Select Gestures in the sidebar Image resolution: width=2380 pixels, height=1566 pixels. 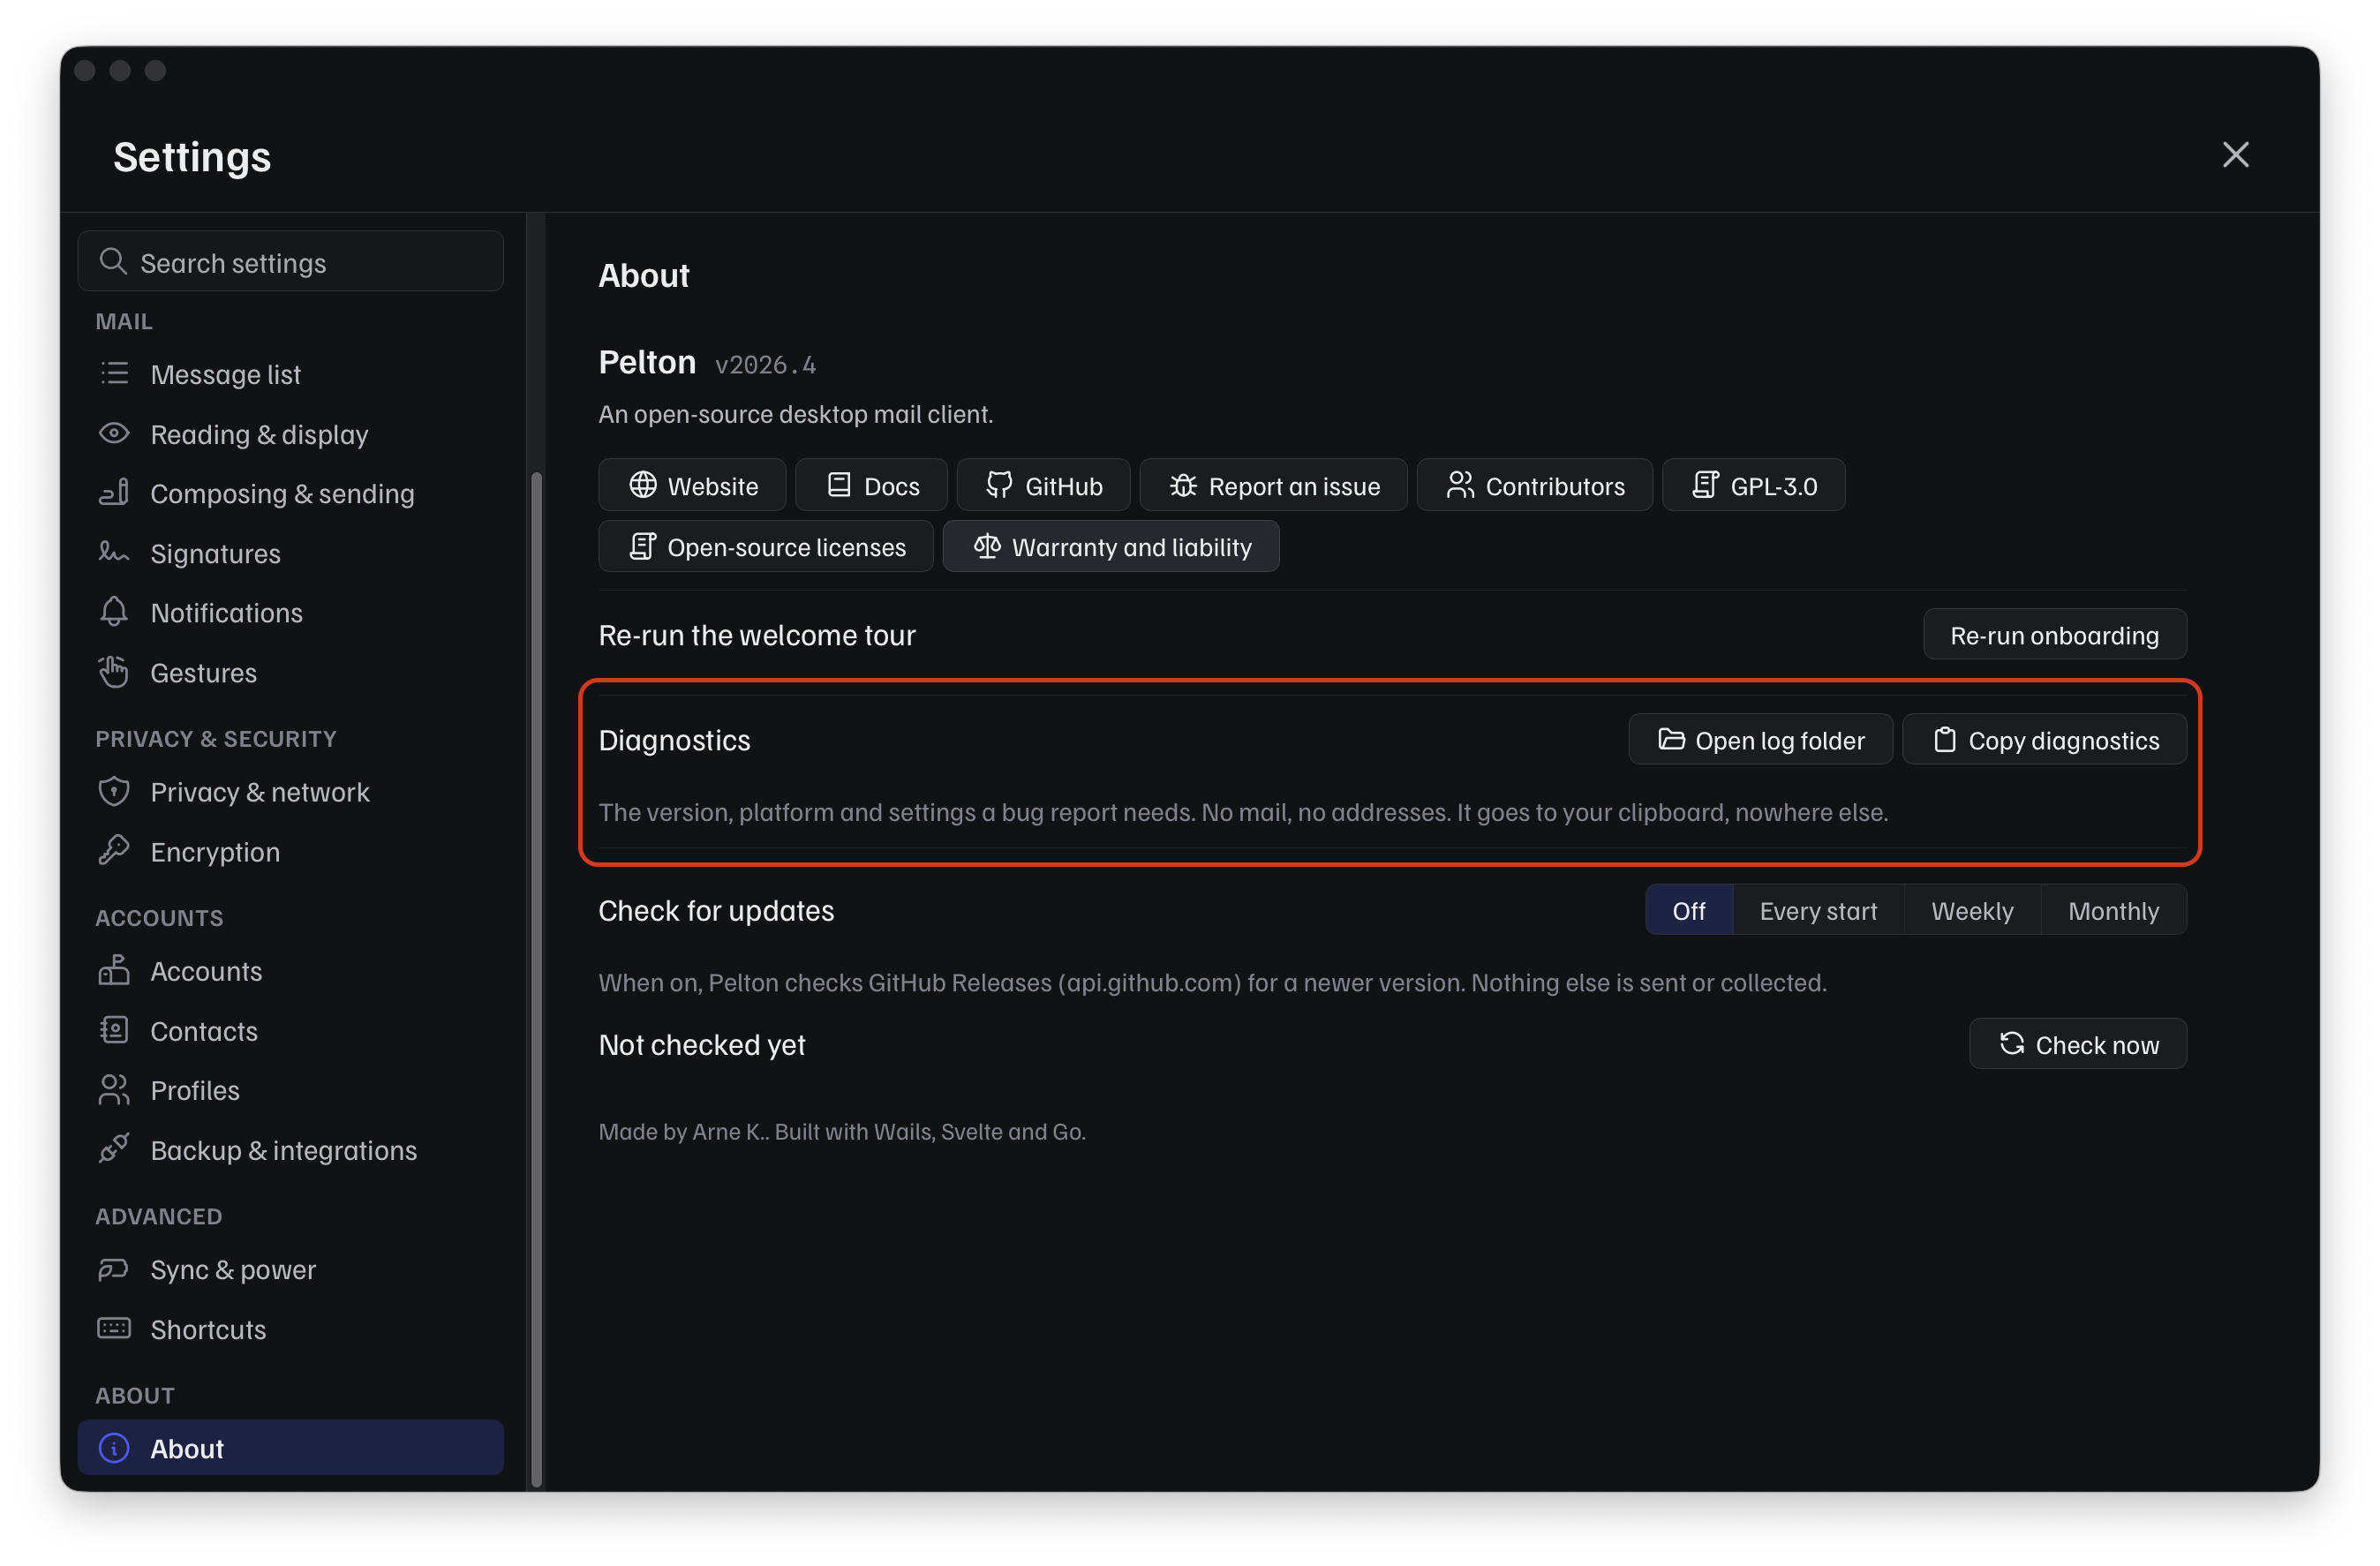point(290,672)
